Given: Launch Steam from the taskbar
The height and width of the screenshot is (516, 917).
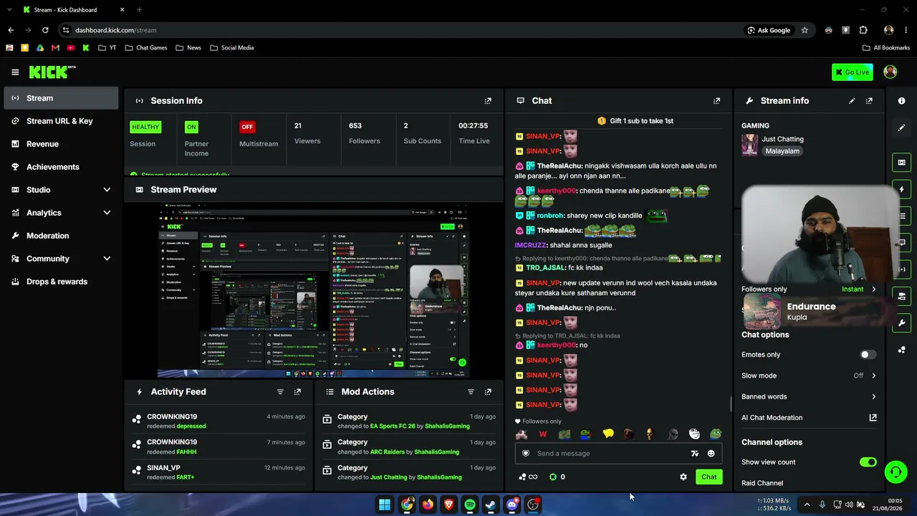Looking at the screenshot, I should click(x=491, y=505).
